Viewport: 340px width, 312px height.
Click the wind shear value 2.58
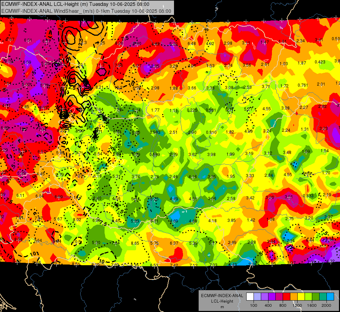click(x=231, y=199)
